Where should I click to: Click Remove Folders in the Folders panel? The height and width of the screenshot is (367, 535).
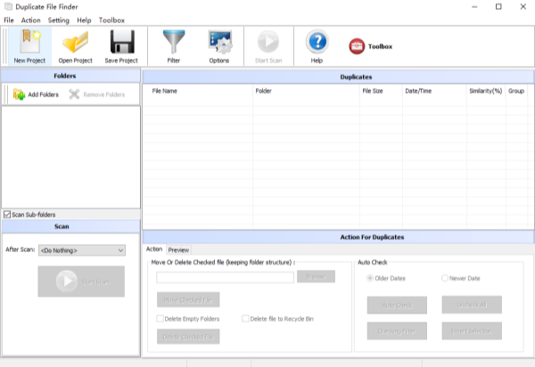click(97, 94)
